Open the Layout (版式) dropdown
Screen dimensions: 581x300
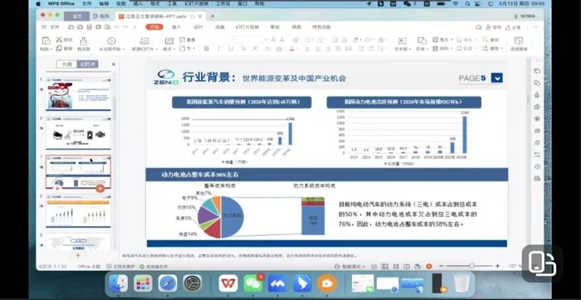click(169, 49)
